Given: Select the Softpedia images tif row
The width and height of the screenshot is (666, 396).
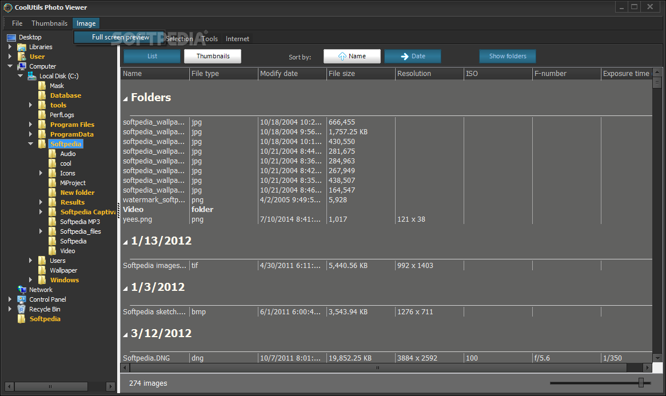Looking at the screenshot, I should point(386,266).
